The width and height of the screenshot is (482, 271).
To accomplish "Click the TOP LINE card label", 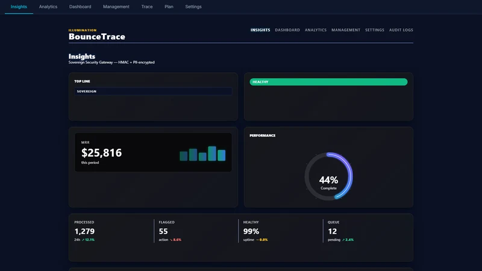I will (x=82, y=81).
